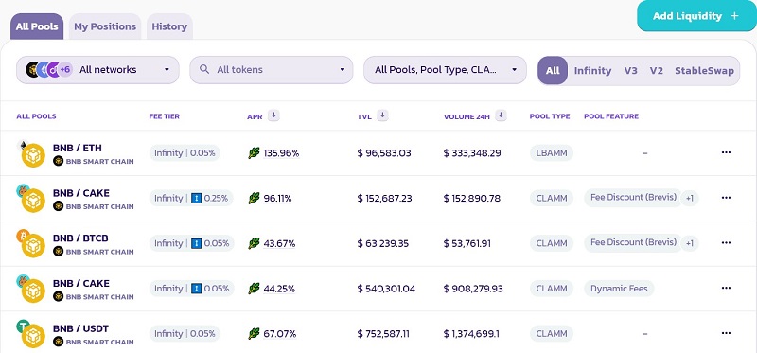
Task: Open the All tokens dropdown
Action: click(x=272, y=69)
